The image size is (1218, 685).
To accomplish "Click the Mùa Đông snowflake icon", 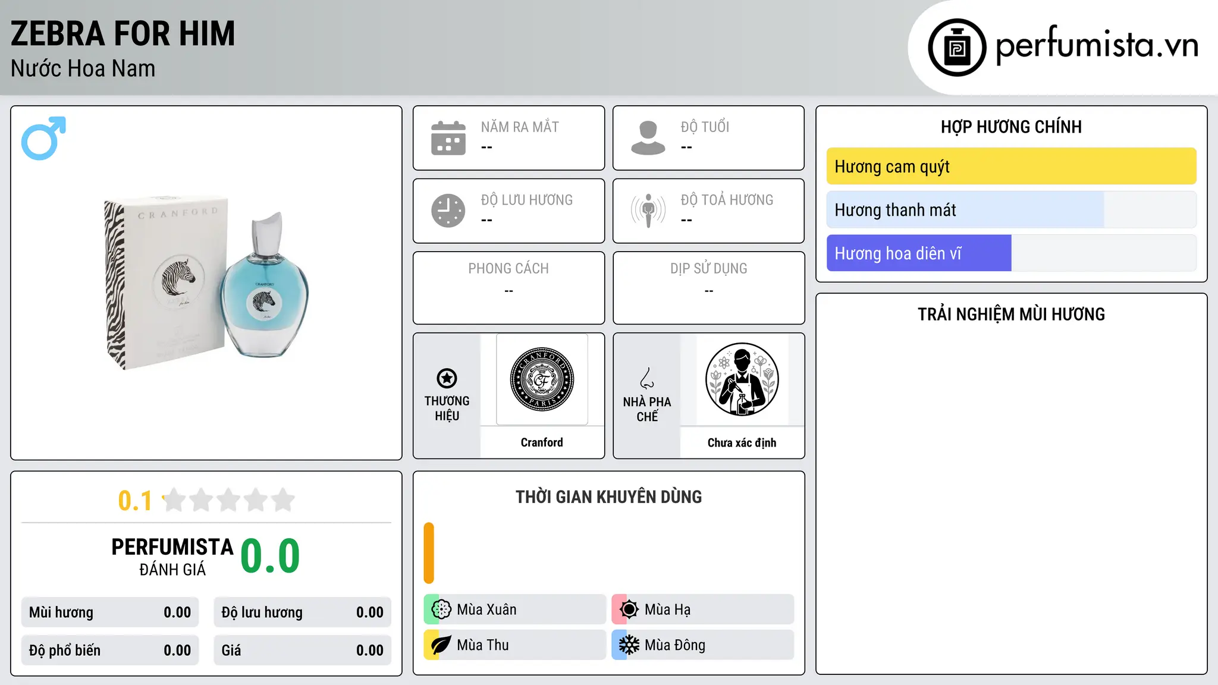I will (x=629, y=645).
